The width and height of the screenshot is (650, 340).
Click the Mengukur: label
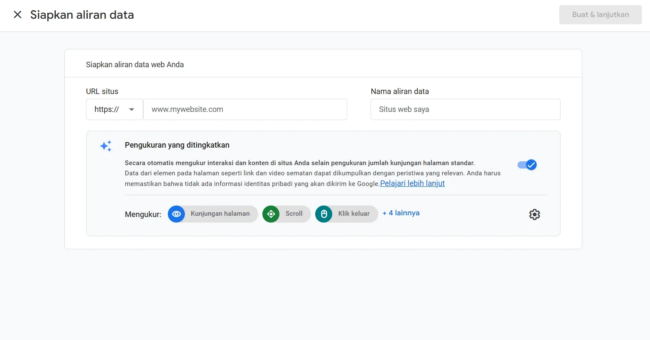(x=143, y=214)
